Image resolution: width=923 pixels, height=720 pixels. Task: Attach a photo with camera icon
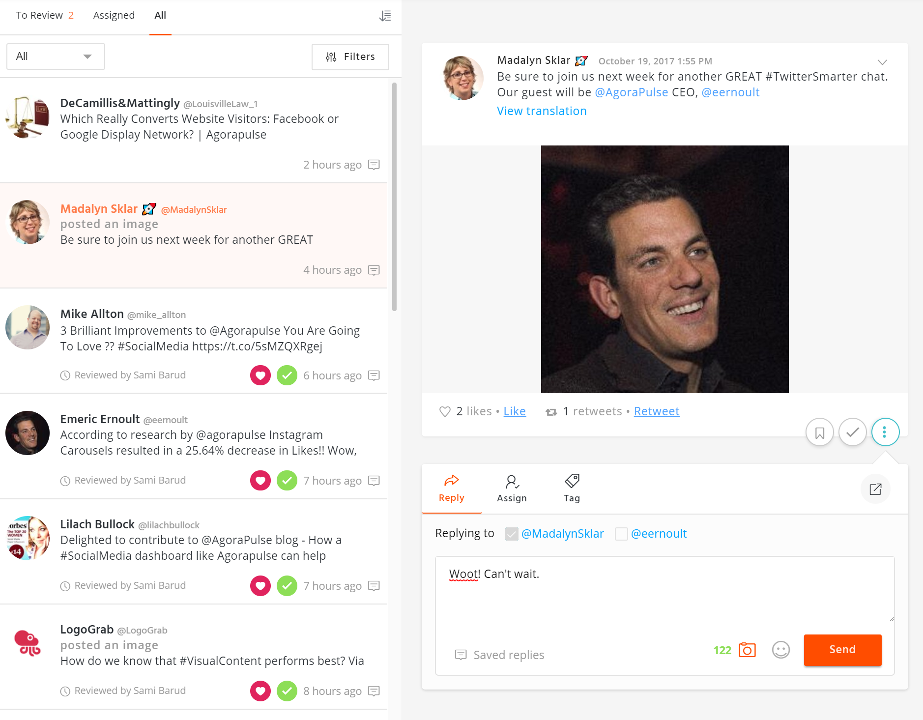click(747, 650)
